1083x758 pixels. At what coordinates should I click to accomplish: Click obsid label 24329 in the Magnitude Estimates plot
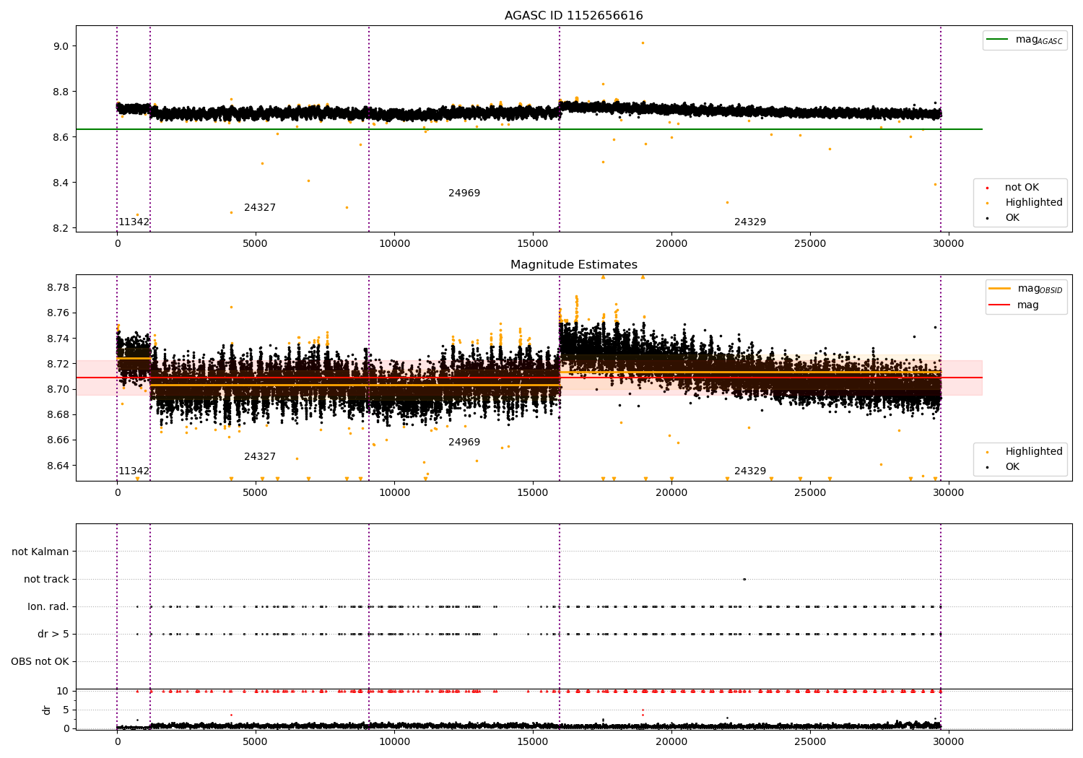tap(750, 471)
